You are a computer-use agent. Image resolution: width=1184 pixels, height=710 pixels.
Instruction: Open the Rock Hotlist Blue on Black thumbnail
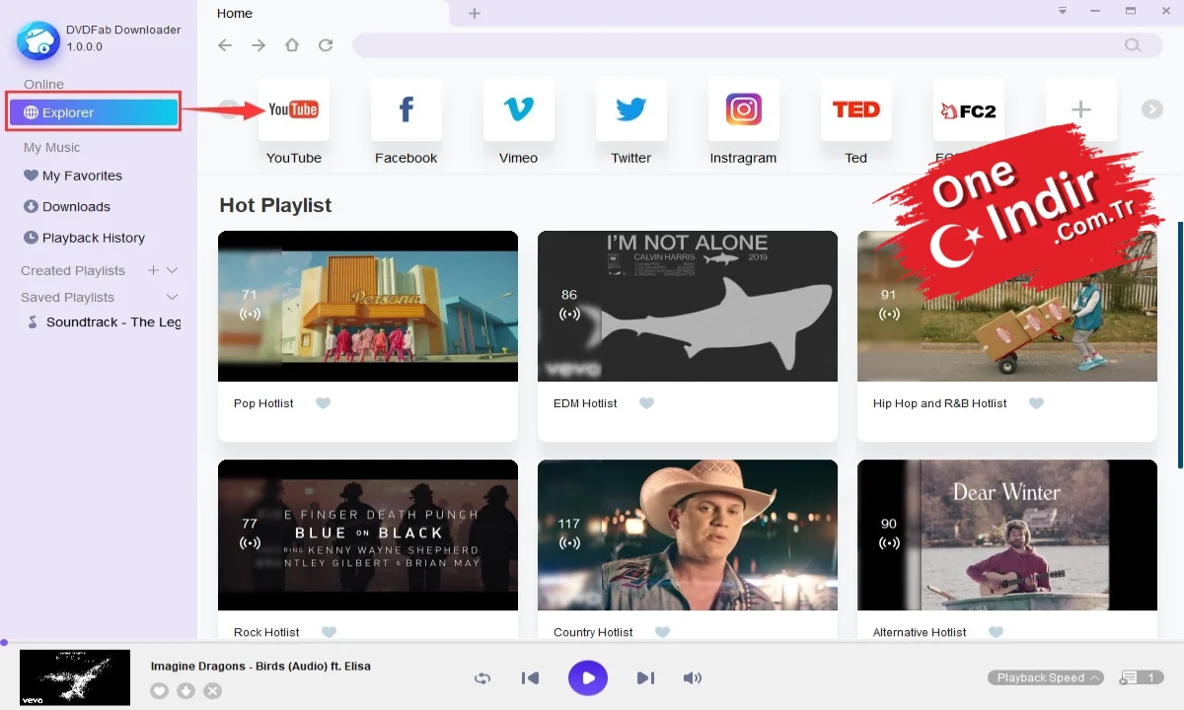coord(368,534)
